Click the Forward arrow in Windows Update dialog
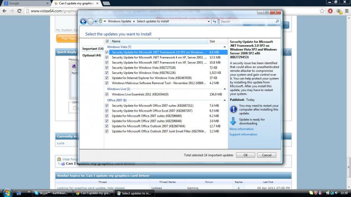The height and width of the screenshot is (197, 351). point(90,21)
